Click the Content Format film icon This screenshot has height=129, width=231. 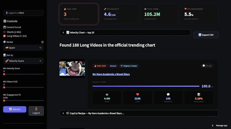5,27
